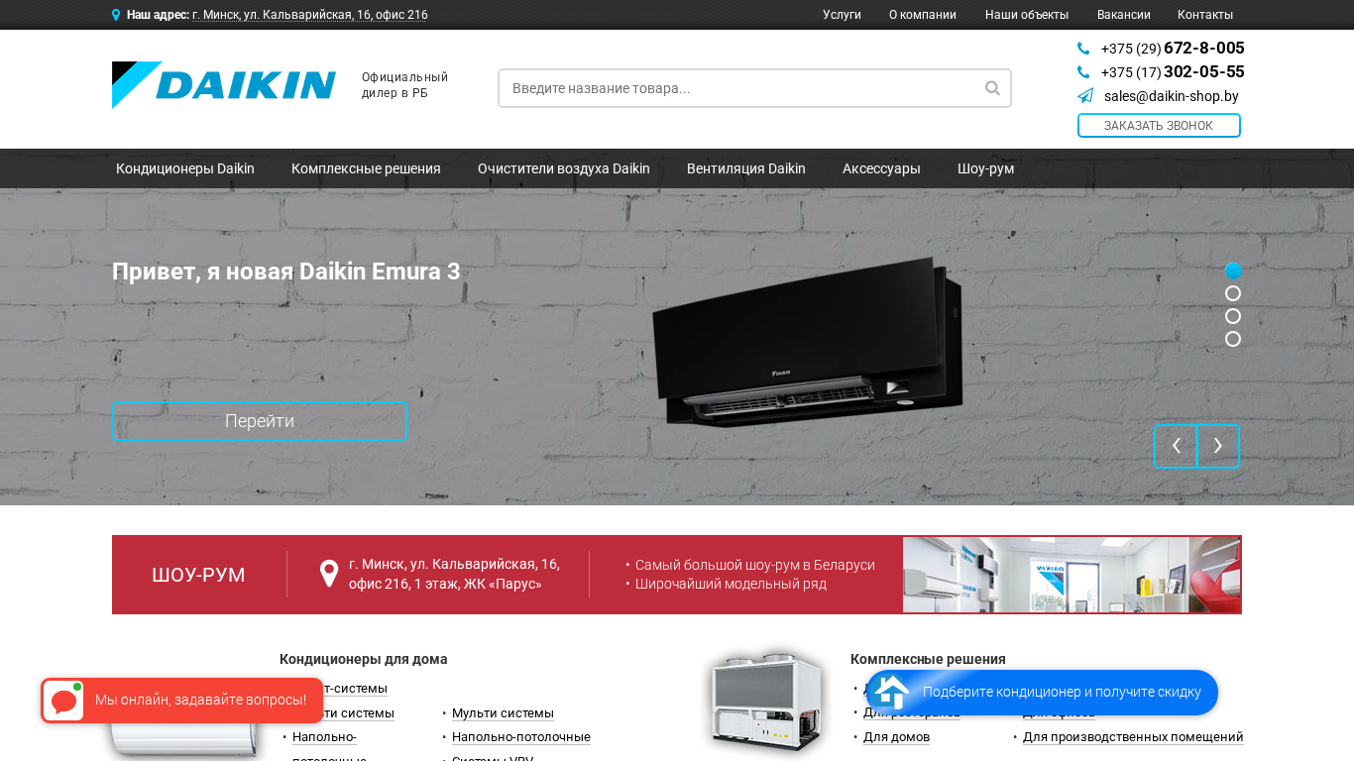Click the phone icon next to 672-8-005
Screen dimensions: 1354x761
pos(1083,49)
